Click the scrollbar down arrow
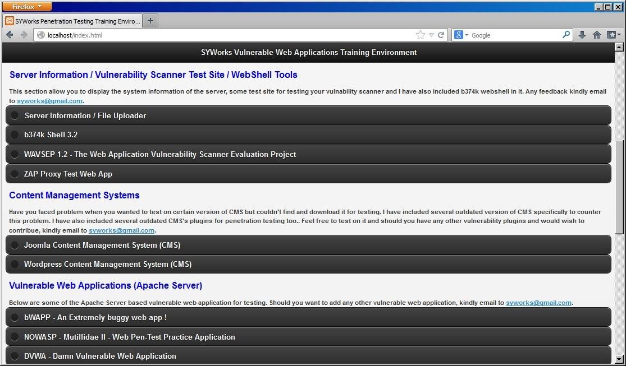Image resolution: width=626 pixels, height=366 pixels. pyautogui.click(x=619, y=359)
